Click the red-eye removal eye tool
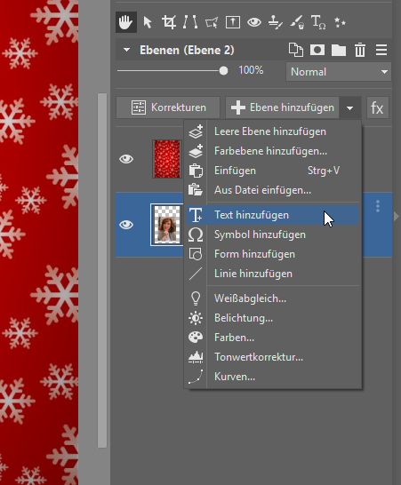 pyautogui.click(x=254, y=22)
